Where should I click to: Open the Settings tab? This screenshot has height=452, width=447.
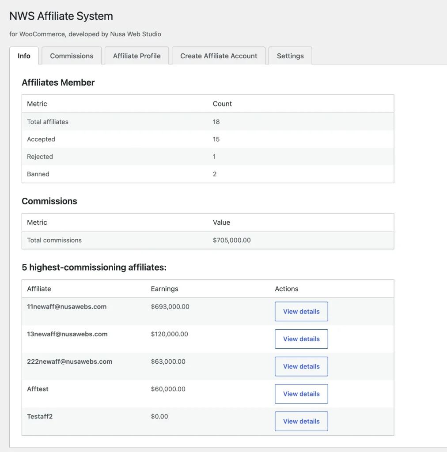(290, 56)
